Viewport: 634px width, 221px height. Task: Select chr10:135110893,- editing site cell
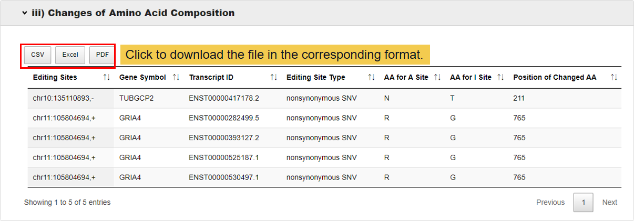(x=64, y=98)
